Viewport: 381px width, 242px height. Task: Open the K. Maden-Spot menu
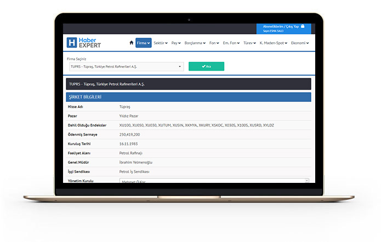tap(274, 43)
